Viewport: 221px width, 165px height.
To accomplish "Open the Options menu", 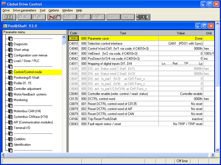I will [54, 10].
